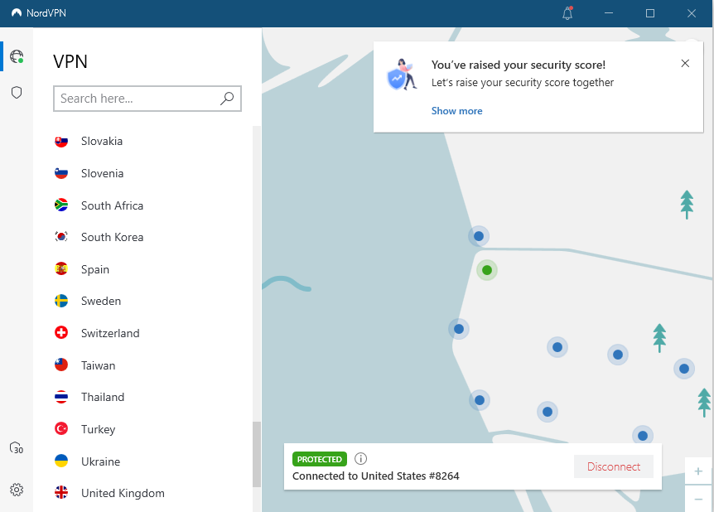Click the South Korea flag icon

[x=61, y=237]
